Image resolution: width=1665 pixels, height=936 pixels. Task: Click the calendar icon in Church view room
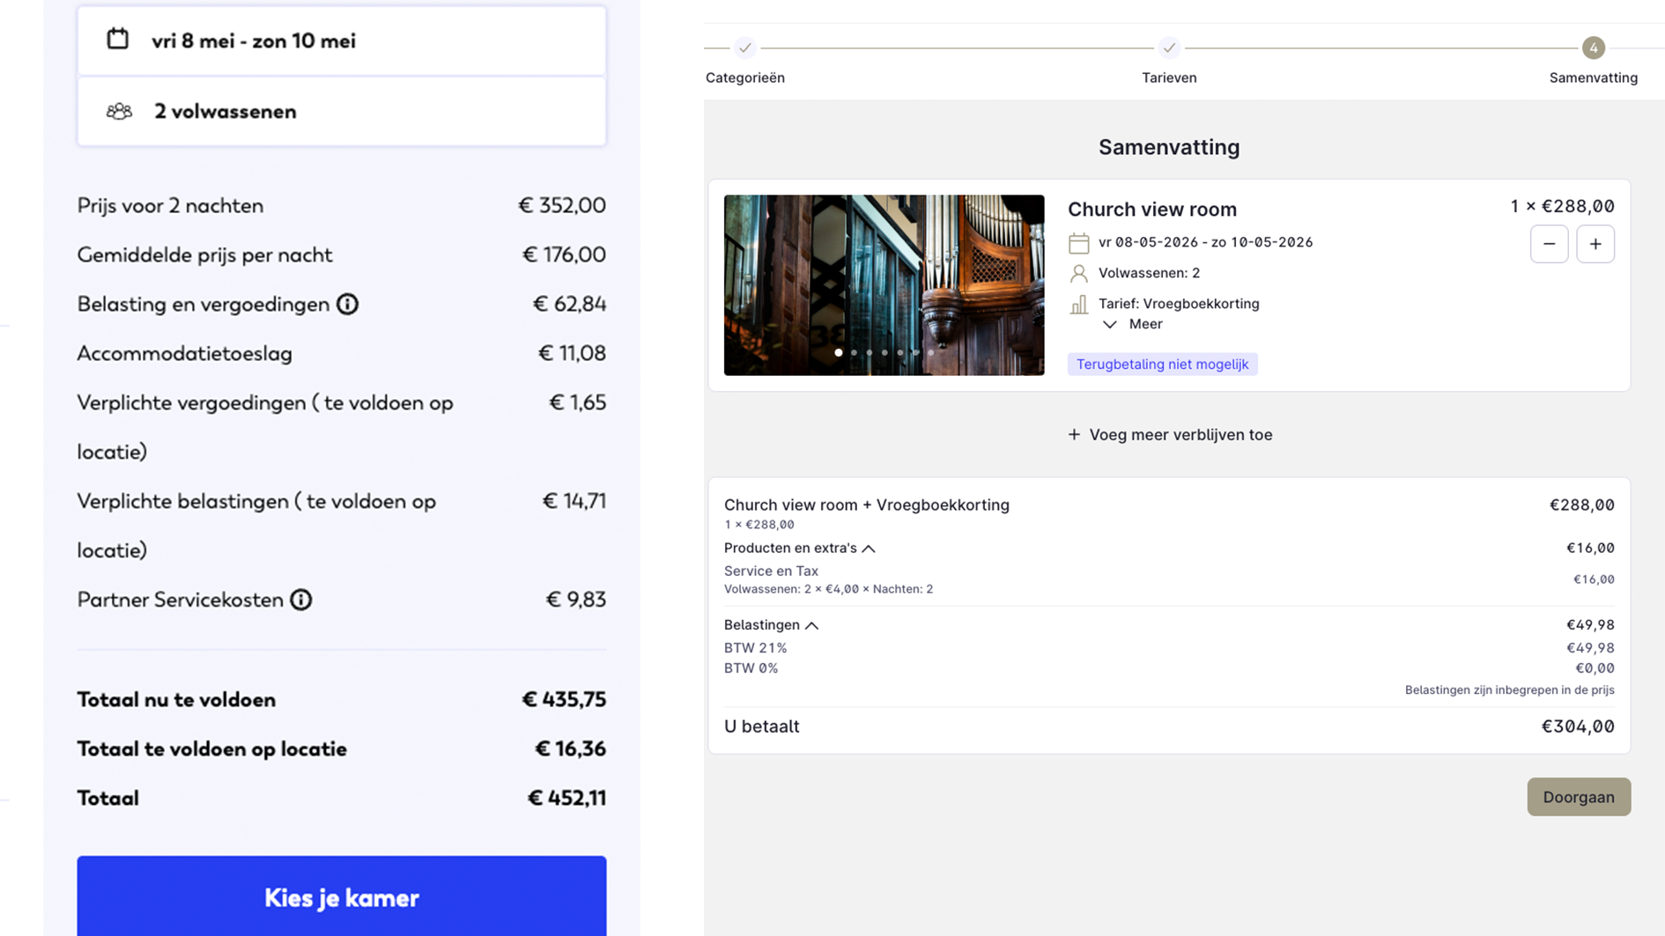pyautogui.click(x=1078, y=243)
